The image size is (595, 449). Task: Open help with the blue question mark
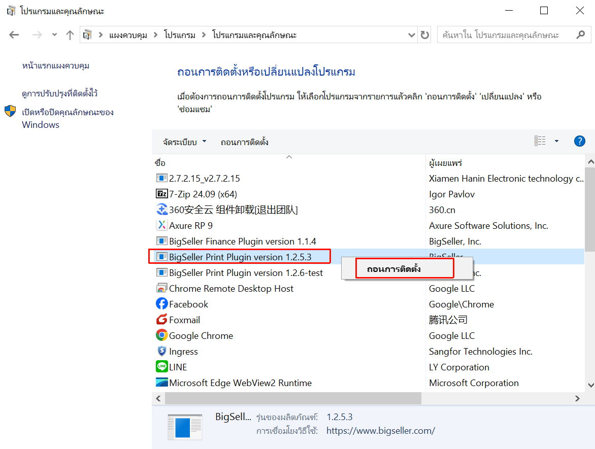(x=579, y=142)
